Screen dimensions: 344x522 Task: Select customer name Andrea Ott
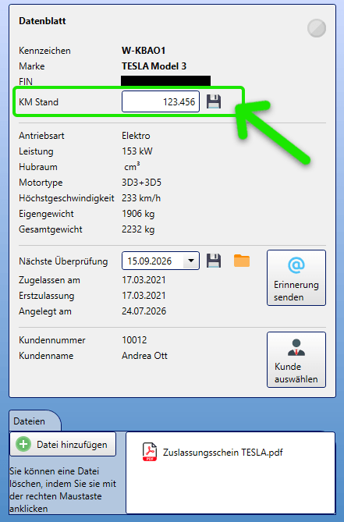click(x=144, y=356)
